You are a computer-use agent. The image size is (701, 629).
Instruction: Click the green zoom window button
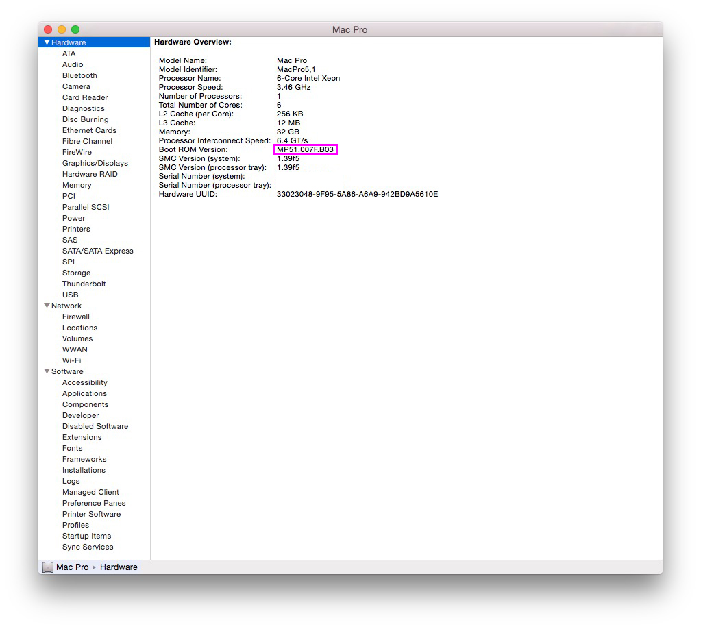(75, 29)
